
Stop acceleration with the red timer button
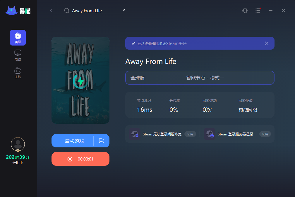point(80,159)
